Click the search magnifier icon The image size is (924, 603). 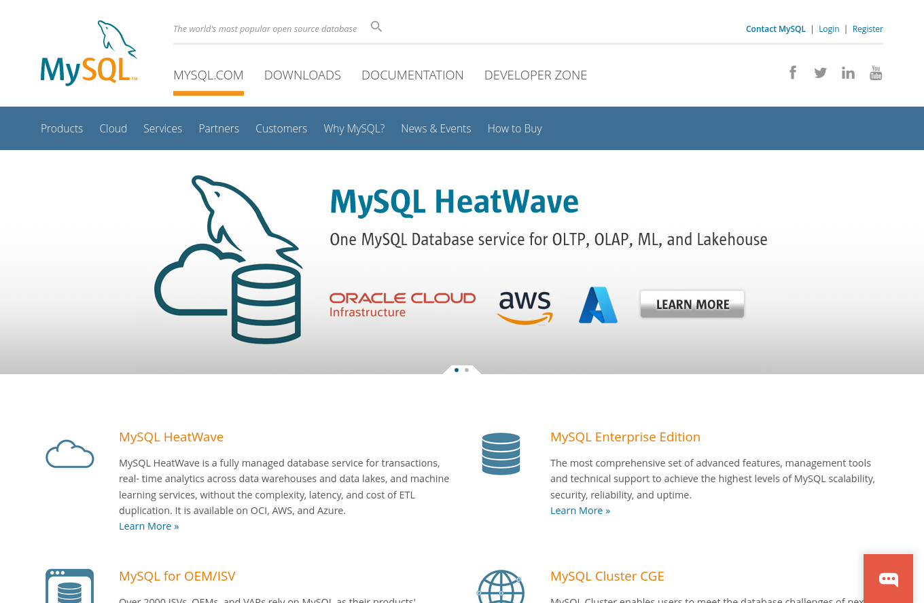(376, 26)
